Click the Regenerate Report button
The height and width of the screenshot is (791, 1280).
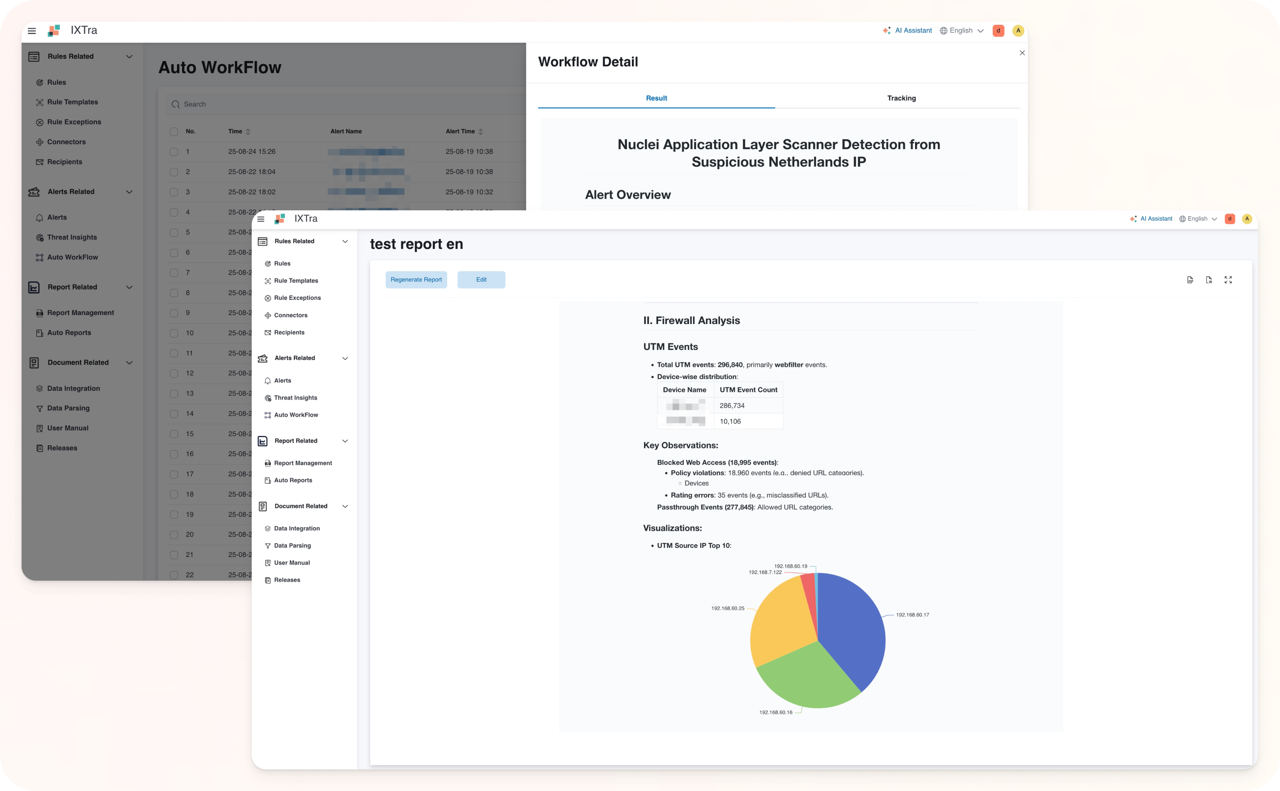pos(416,280)
